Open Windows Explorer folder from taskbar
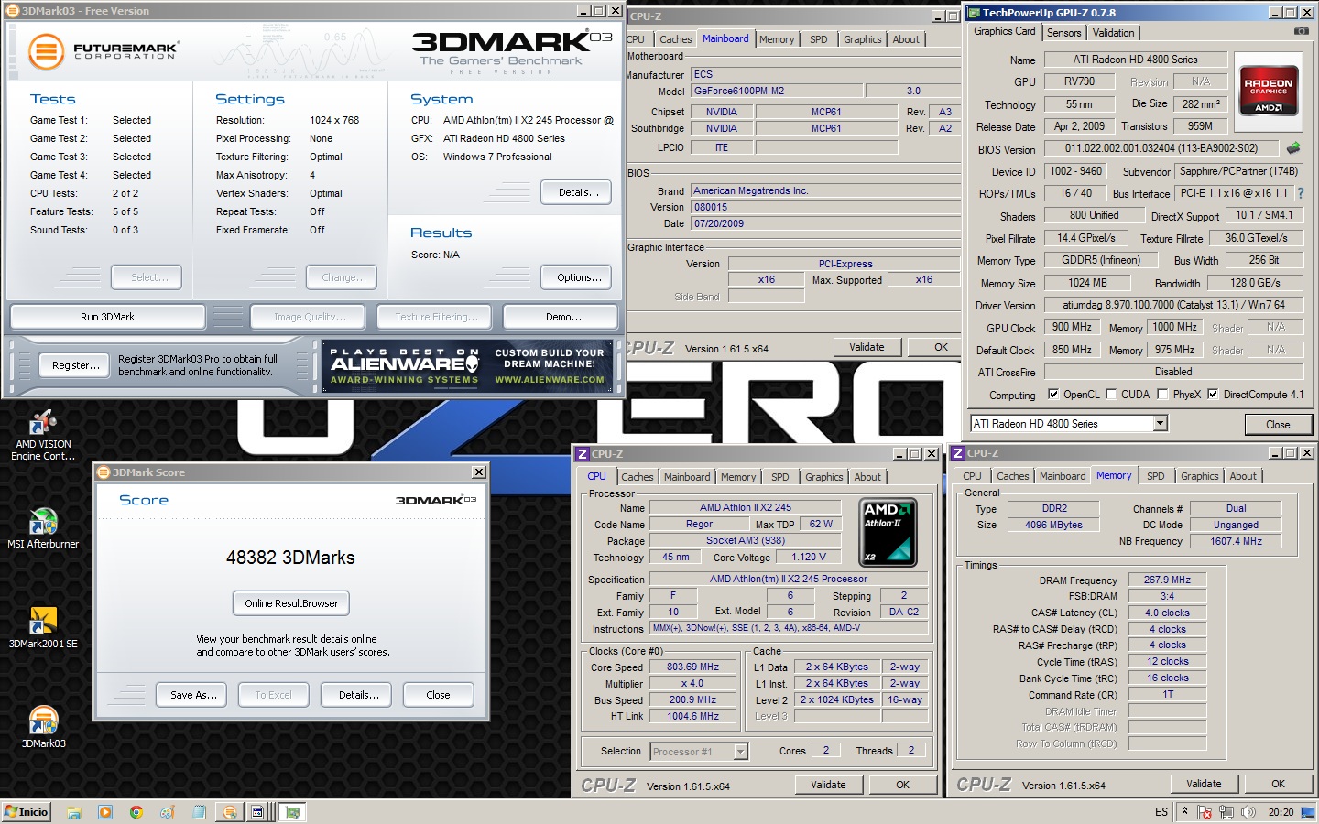1319x824 pixels. 74,812
